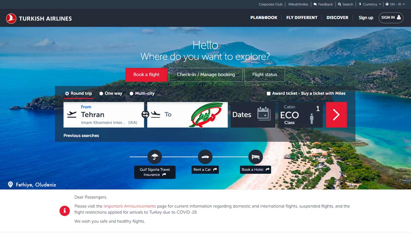The height and width of the screenshot is (235, 411).
Task: Open the Flight status tab
Action: point(265,75)
